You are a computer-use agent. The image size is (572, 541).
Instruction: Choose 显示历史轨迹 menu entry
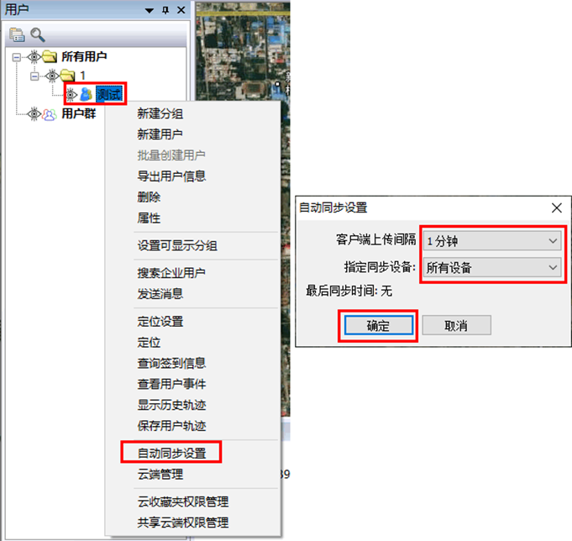click(x=171, y=405)
